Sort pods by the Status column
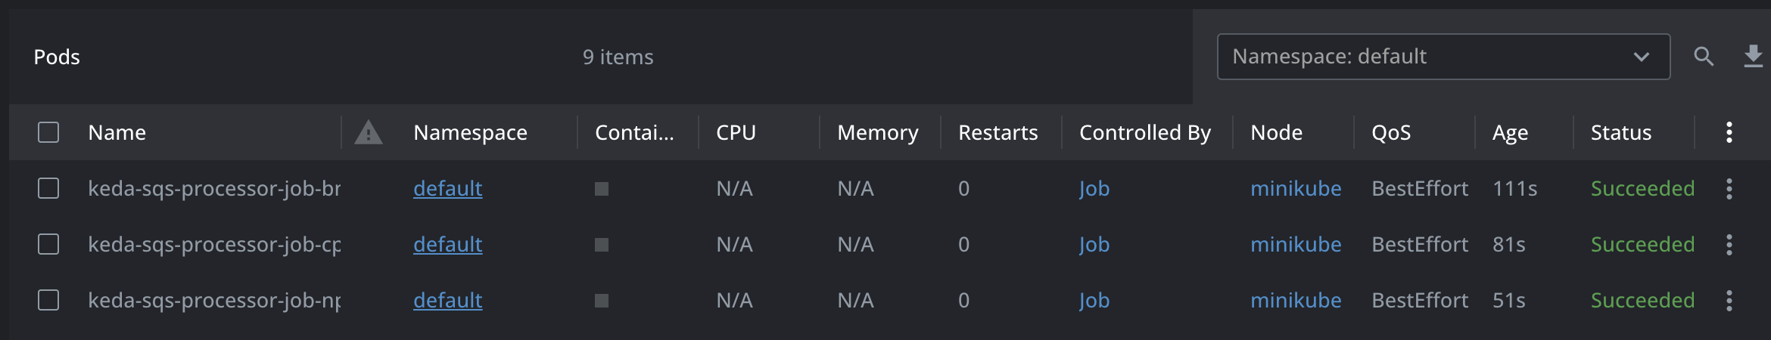1771x340 pixels. 1620,133
